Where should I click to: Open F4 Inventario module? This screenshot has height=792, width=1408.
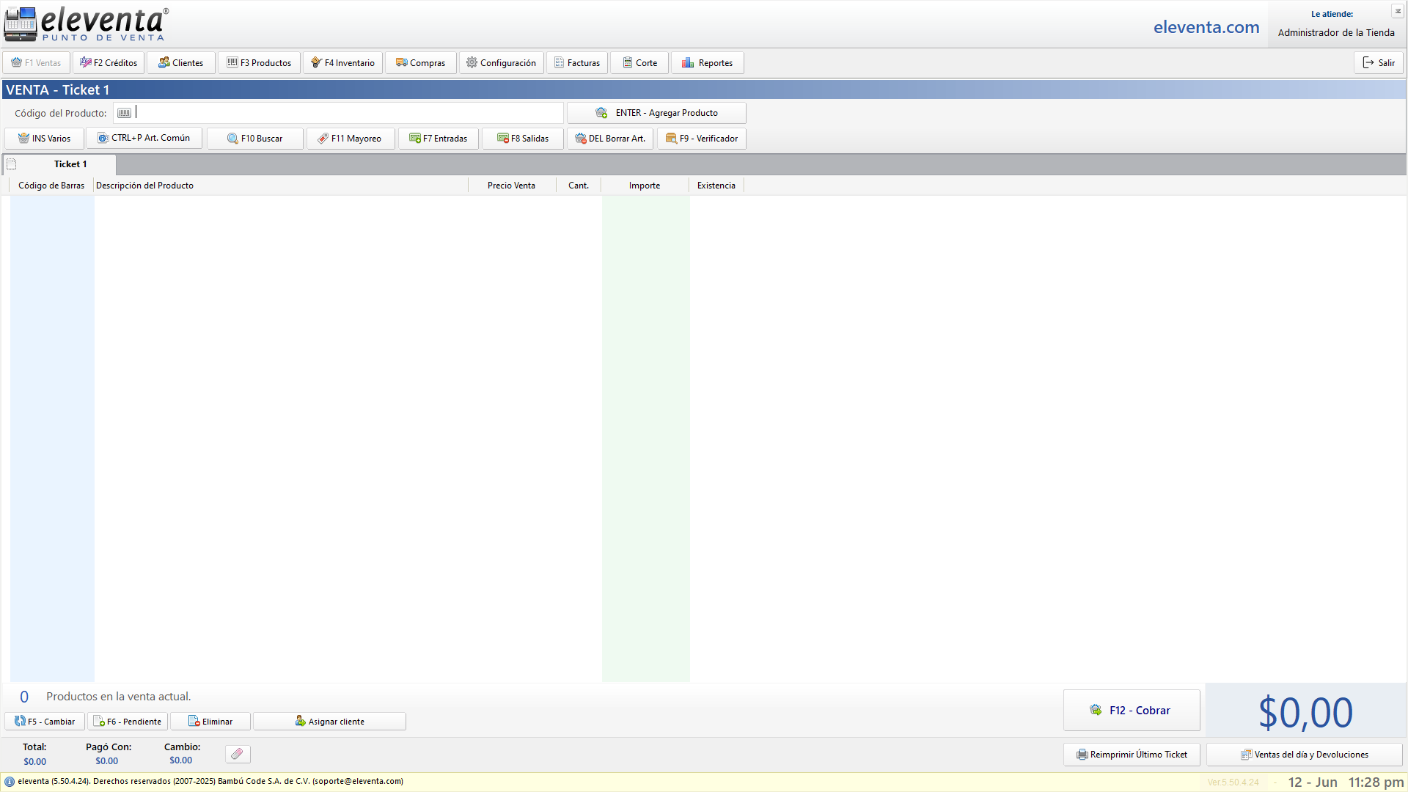tap(342, 62)
